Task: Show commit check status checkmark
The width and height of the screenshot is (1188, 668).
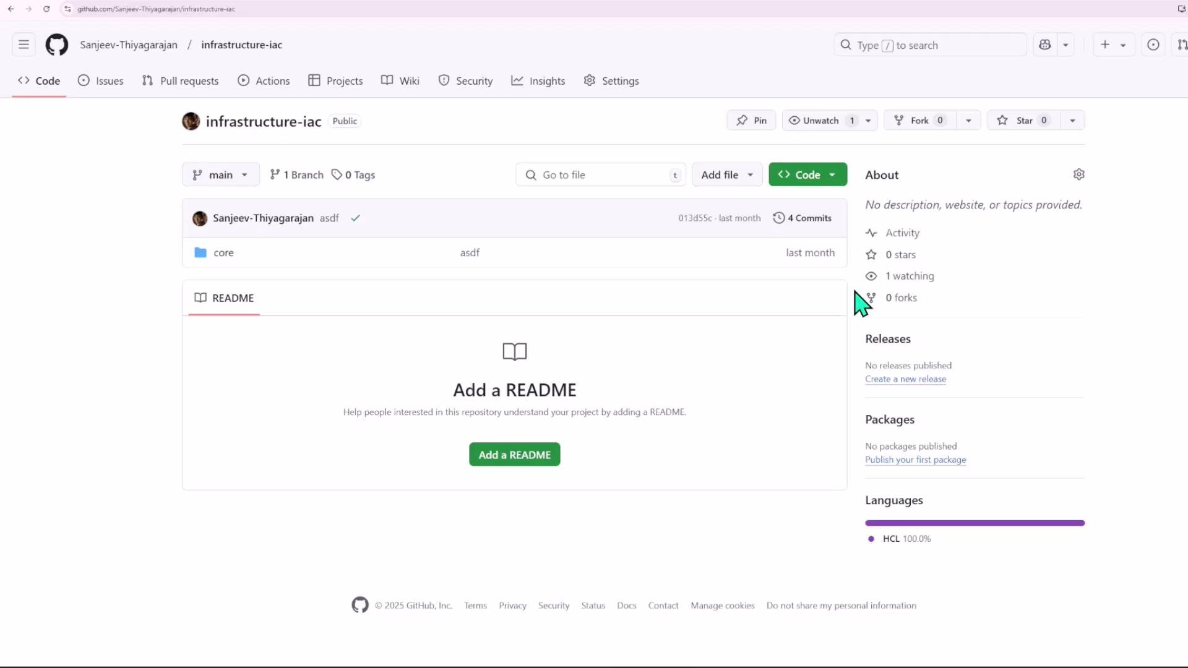Action: click(x=355, y=218)
